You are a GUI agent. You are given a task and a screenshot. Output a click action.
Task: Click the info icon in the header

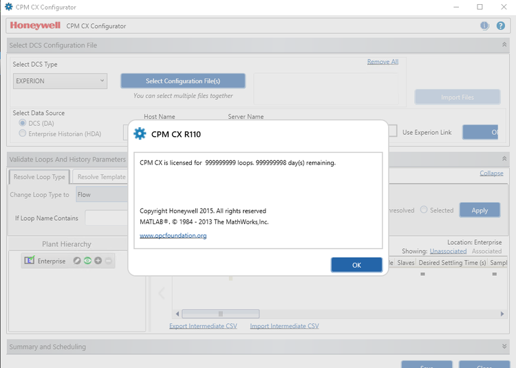(484, 25)
